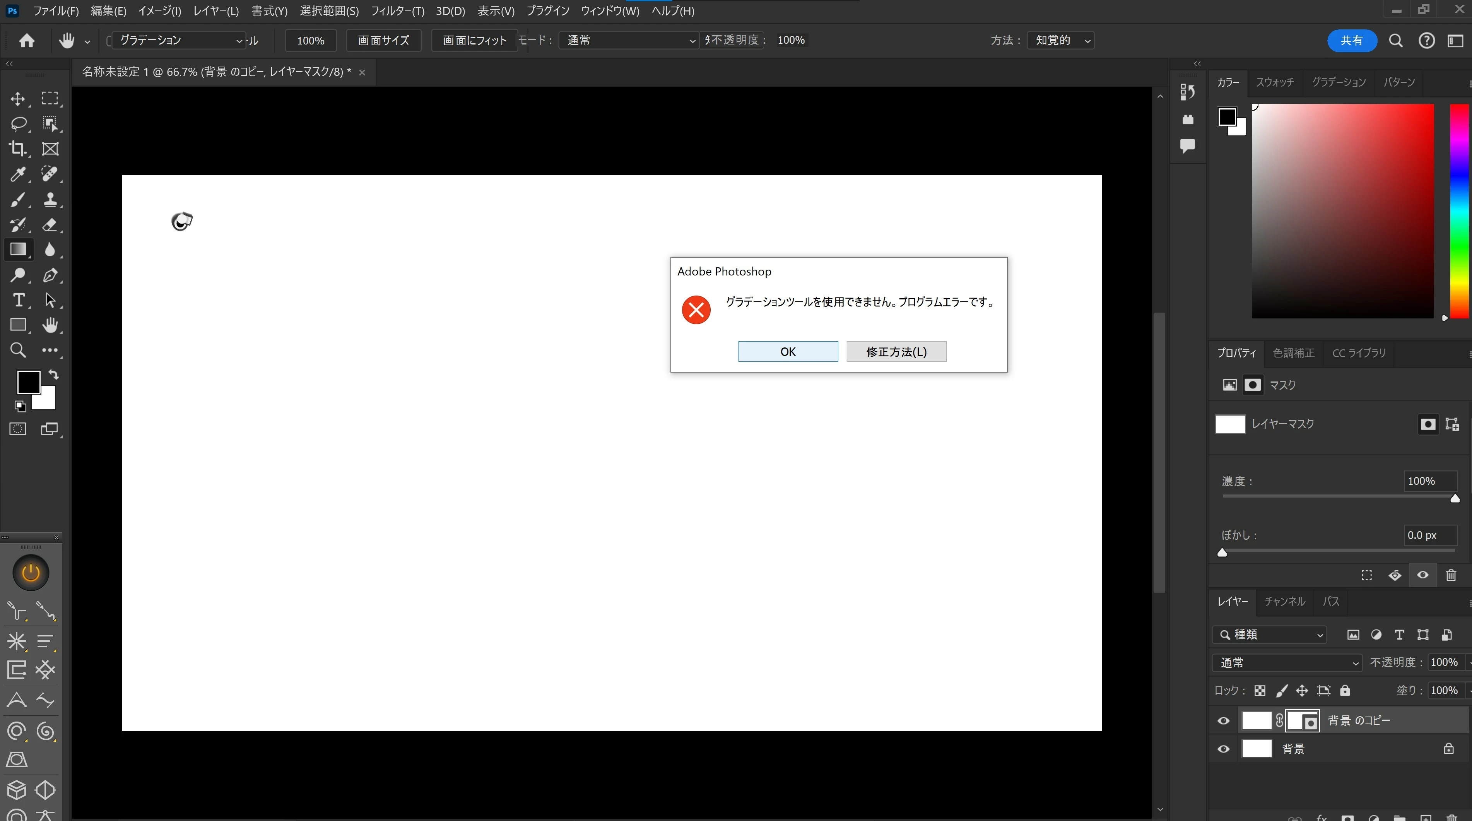The height and width of the screenshot is (821, 1472).
Task: Select the Clone Stamp tool
Action: pos(50,199)
